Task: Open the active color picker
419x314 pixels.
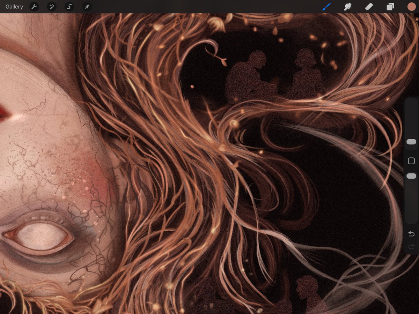Action: (411, 7)
